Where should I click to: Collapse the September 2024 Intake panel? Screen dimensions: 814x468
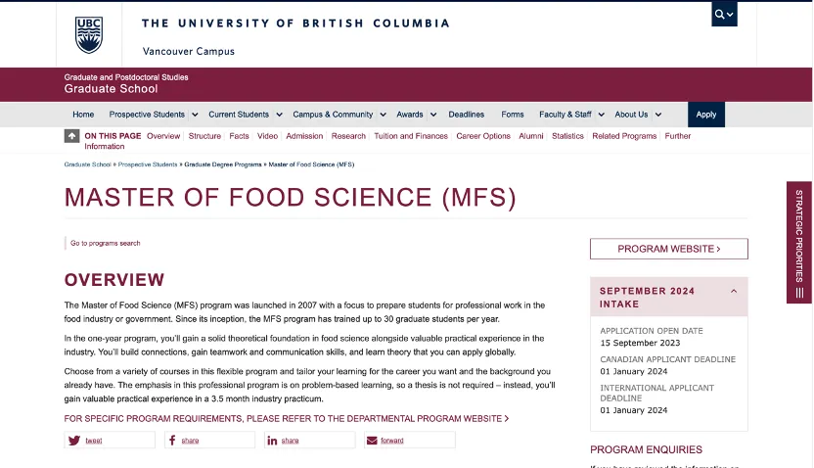pos(734,291)
